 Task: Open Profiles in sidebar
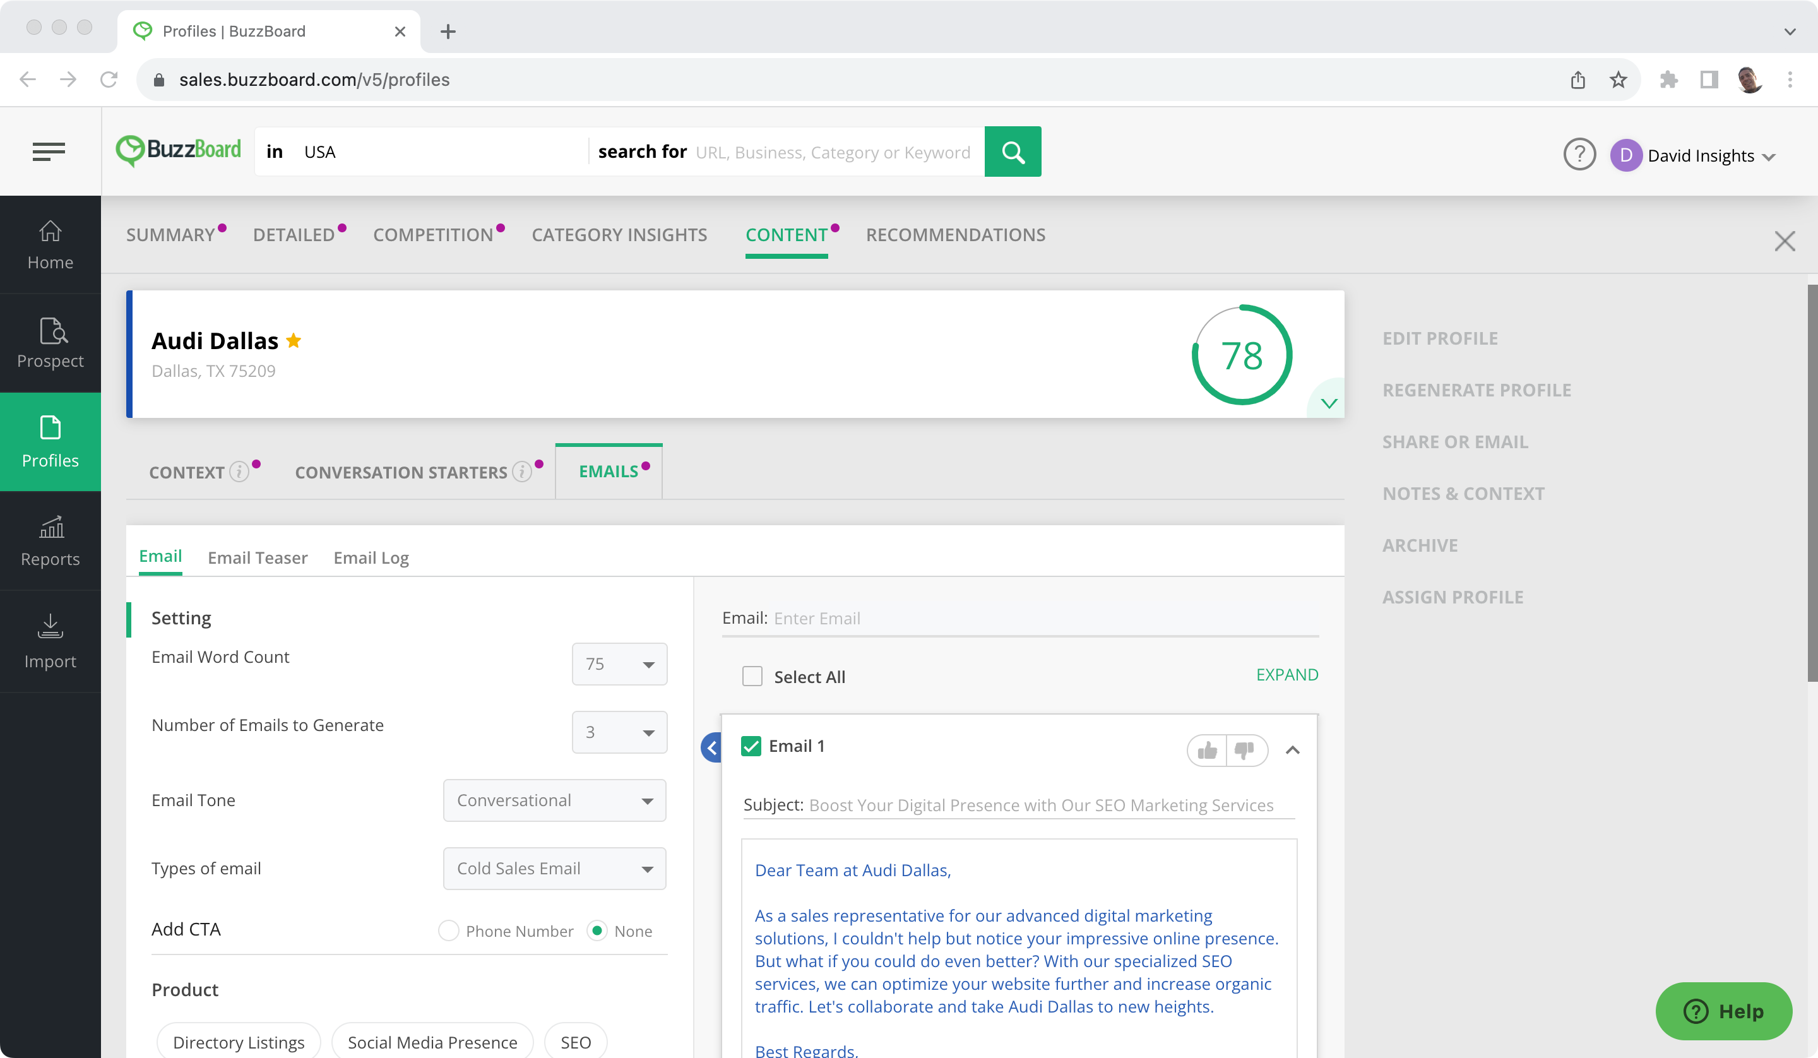50,442
